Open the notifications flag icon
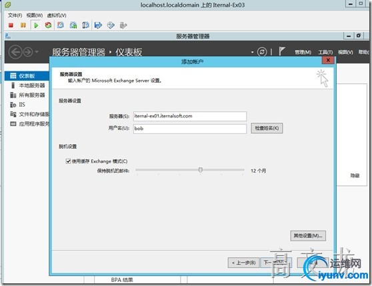Viewport: 372px width, 286px height. click(x=281, y=51)
